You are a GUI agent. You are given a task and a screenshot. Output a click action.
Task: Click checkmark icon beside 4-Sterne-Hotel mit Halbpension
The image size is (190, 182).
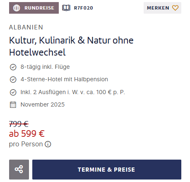point(13,80)
